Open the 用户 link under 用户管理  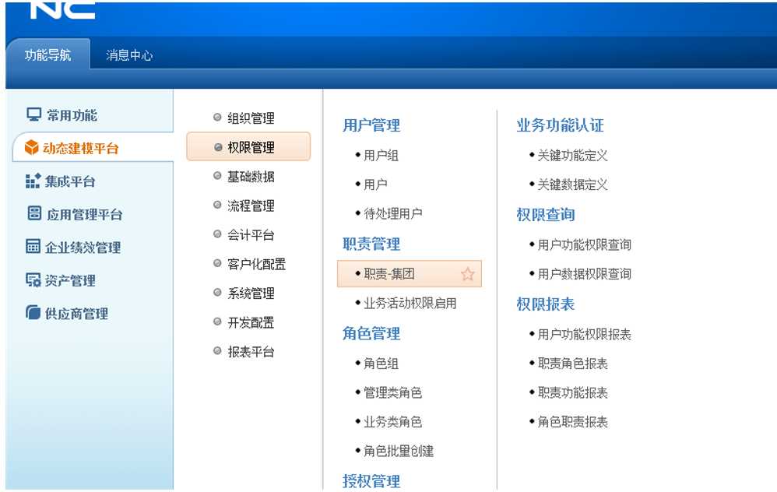[375, 184]
